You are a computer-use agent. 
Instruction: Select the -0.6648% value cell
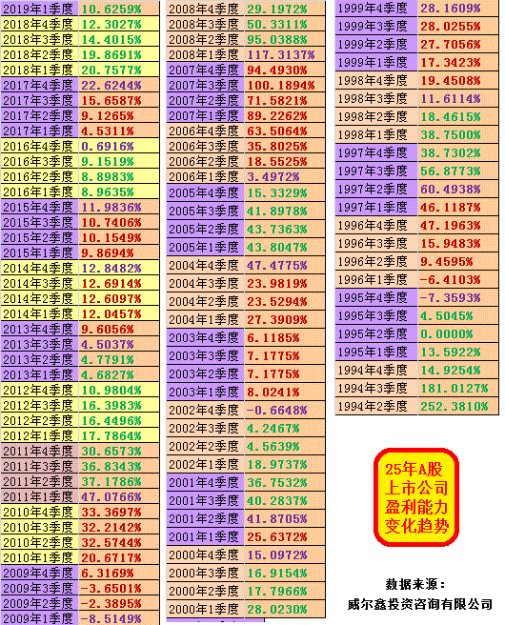pyautogui.click(x=285, y=410)
